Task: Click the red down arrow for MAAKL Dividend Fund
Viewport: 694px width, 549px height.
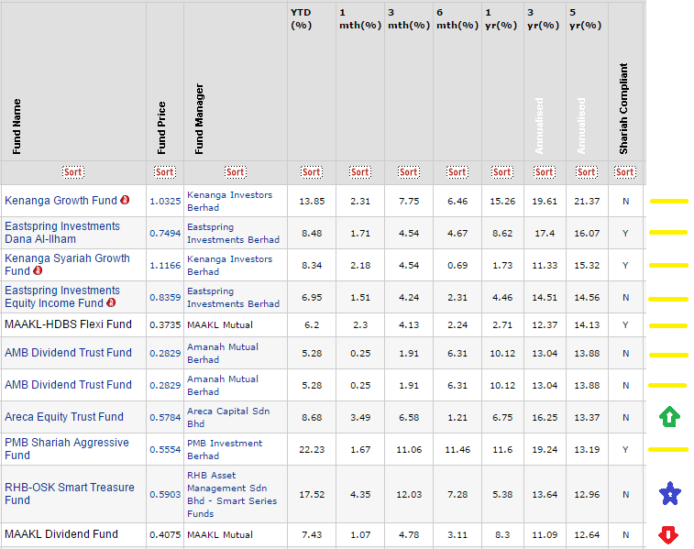Action: [x=668, y=534]
